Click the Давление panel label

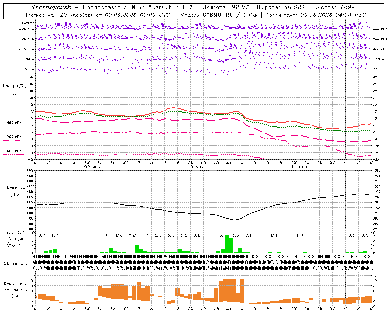[x=15, y=188]
